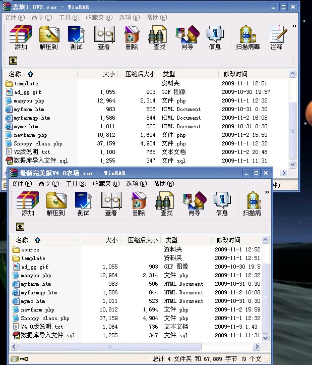
Task: Click Add (添加) in V4.0 archive window
Action: 28,203
